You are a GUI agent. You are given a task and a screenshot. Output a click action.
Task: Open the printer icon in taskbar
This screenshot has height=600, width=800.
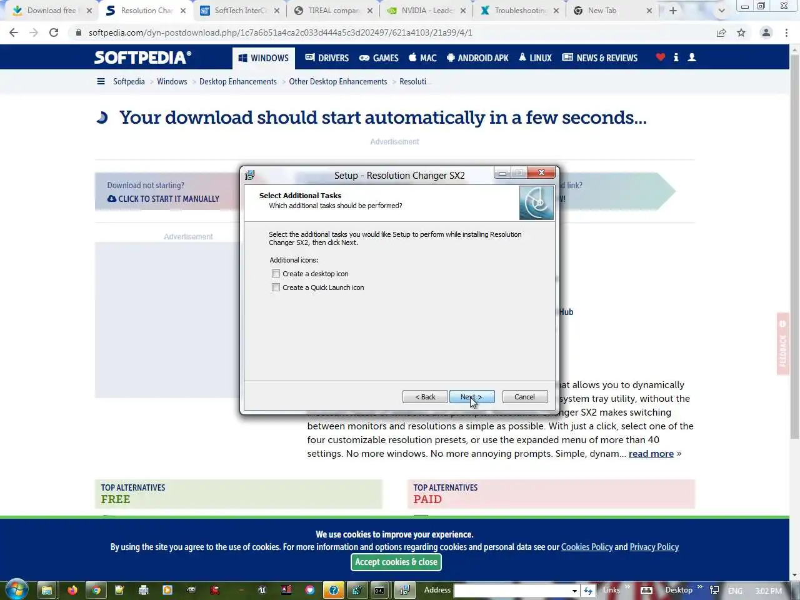click(x=144, y=590)
